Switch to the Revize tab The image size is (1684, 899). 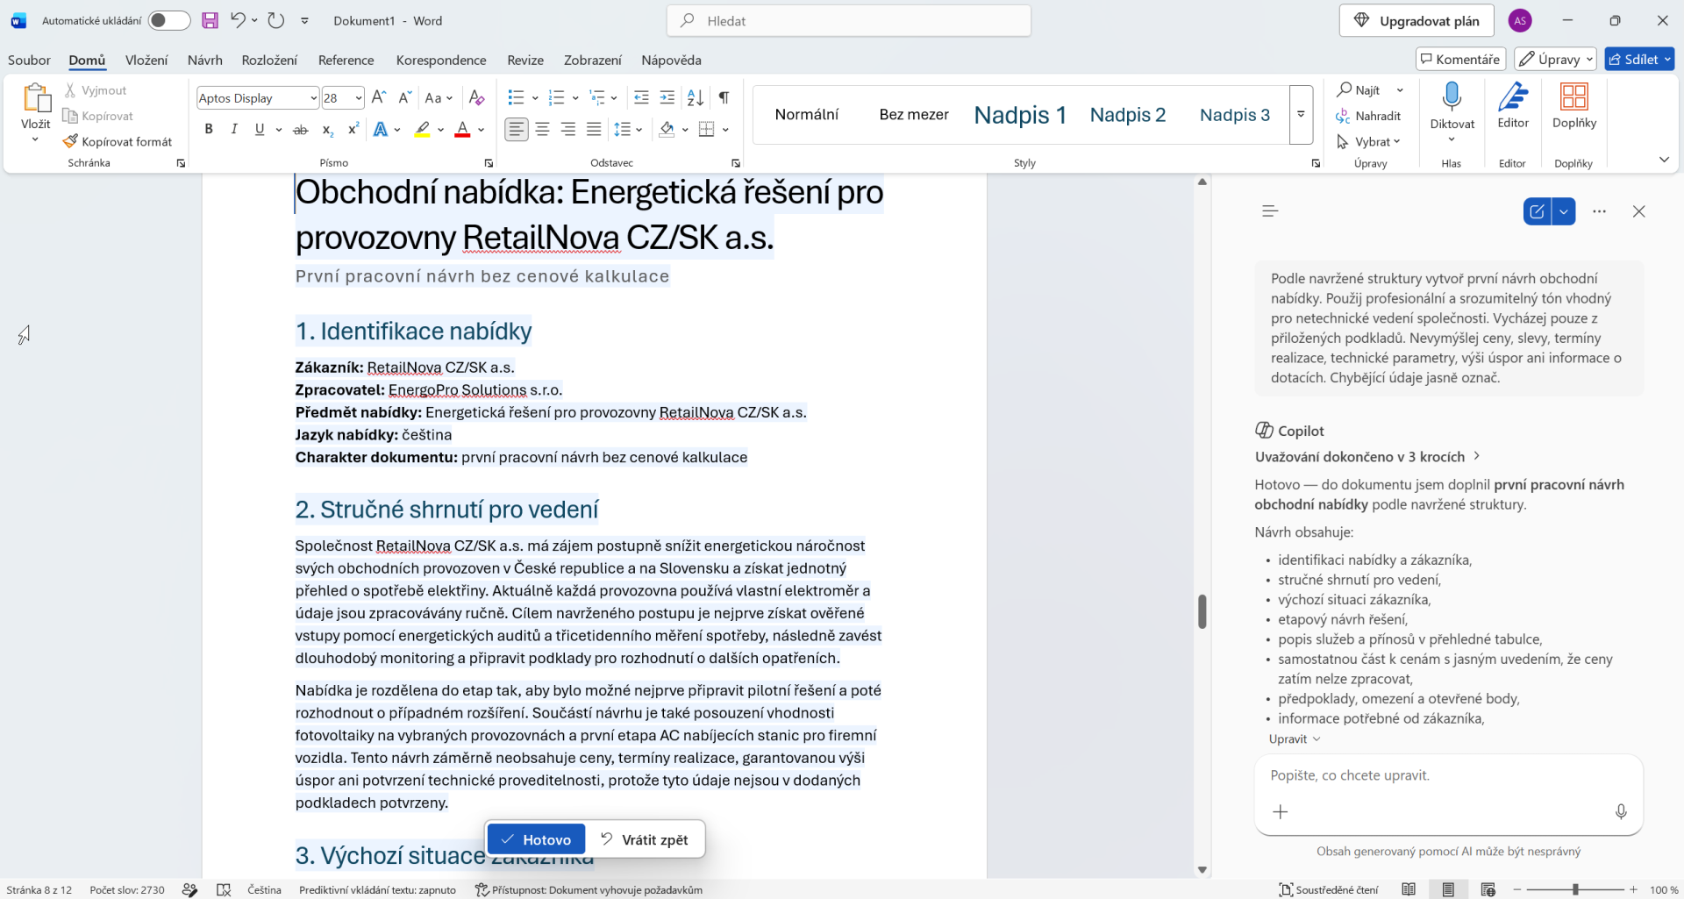(x=525, y=60)
